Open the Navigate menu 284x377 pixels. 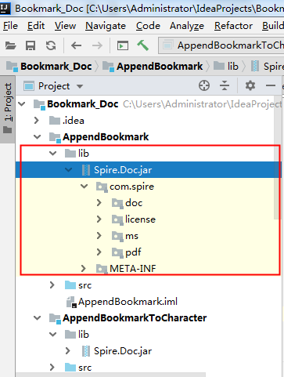coord(106,26)
